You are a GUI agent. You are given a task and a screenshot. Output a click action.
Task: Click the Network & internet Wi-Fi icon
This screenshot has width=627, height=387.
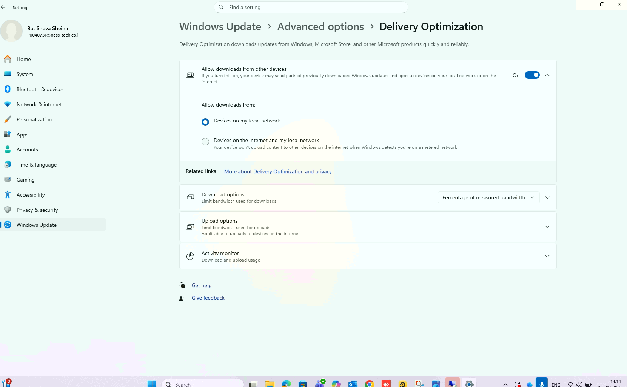8,104
